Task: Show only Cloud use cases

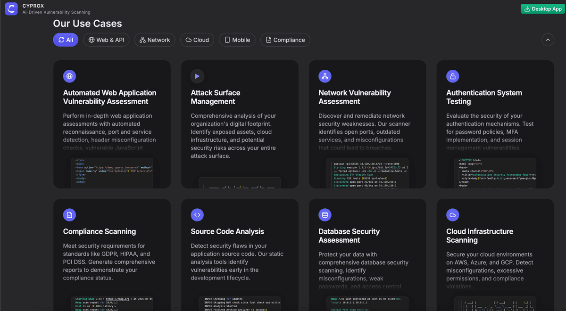Action: point(197,40)
